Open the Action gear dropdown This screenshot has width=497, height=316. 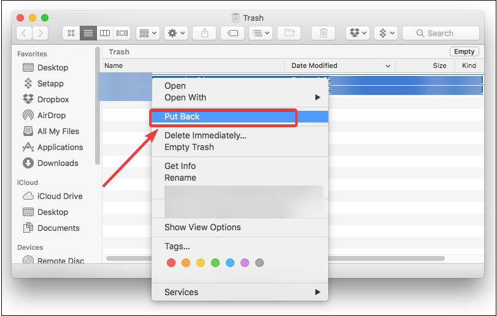[177, 33]
